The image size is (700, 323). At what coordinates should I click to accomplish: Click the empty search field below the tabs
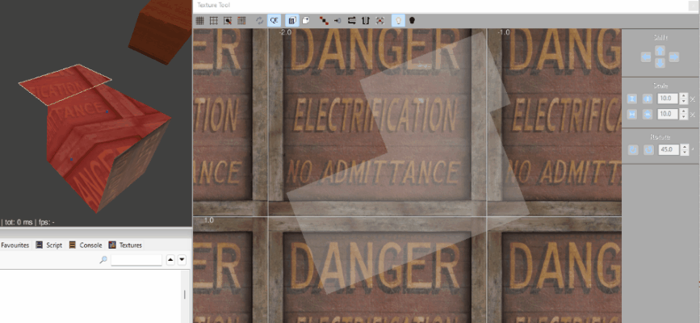(136, 260)
